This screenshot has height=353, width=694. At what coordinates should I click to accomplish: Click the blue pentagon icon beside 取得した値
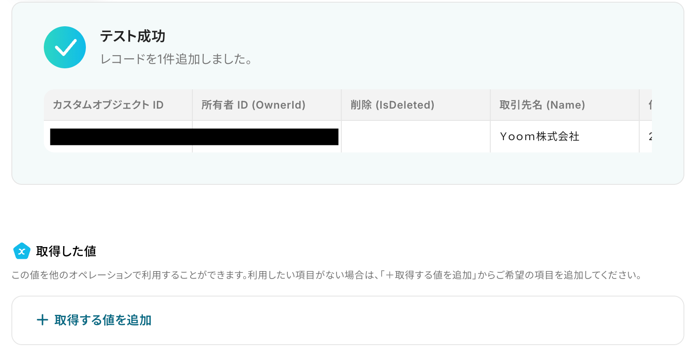21,251
